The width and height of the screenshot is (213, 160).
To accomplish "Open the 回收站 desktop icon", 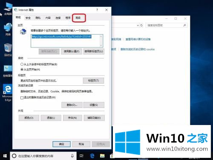I will click(8, 50).
